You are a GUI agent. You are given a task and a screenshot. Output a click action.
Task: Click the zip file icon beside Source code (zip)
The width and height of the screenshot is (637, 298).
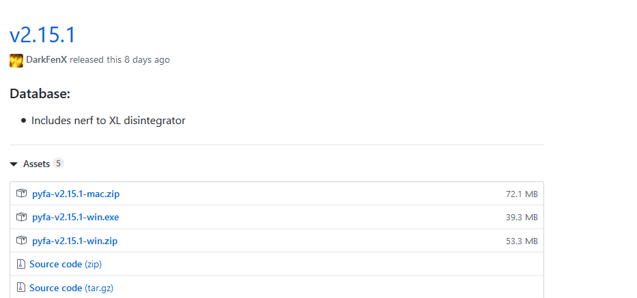pyautogui.click(x=20, y=265)
